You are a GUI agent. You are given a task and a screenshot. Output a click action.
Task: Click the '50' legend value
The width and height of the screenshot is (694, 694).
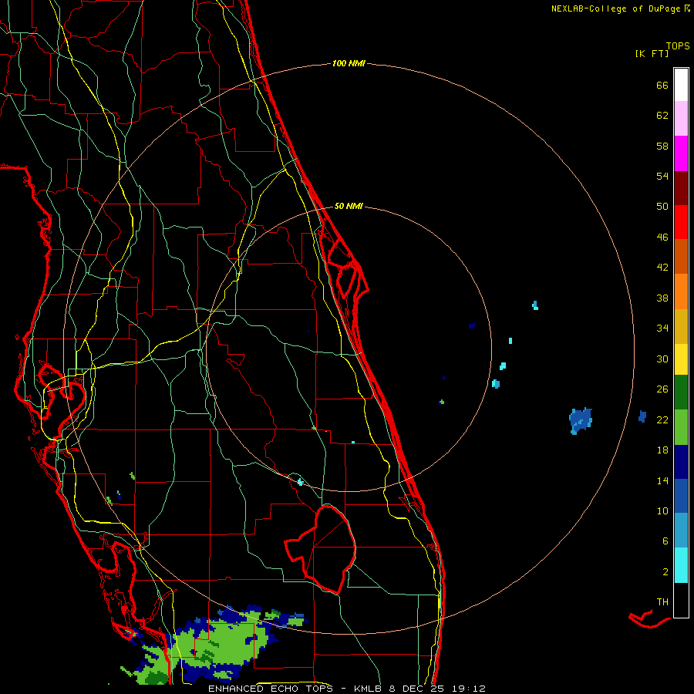pyautogui.click(x=662, y=207)
